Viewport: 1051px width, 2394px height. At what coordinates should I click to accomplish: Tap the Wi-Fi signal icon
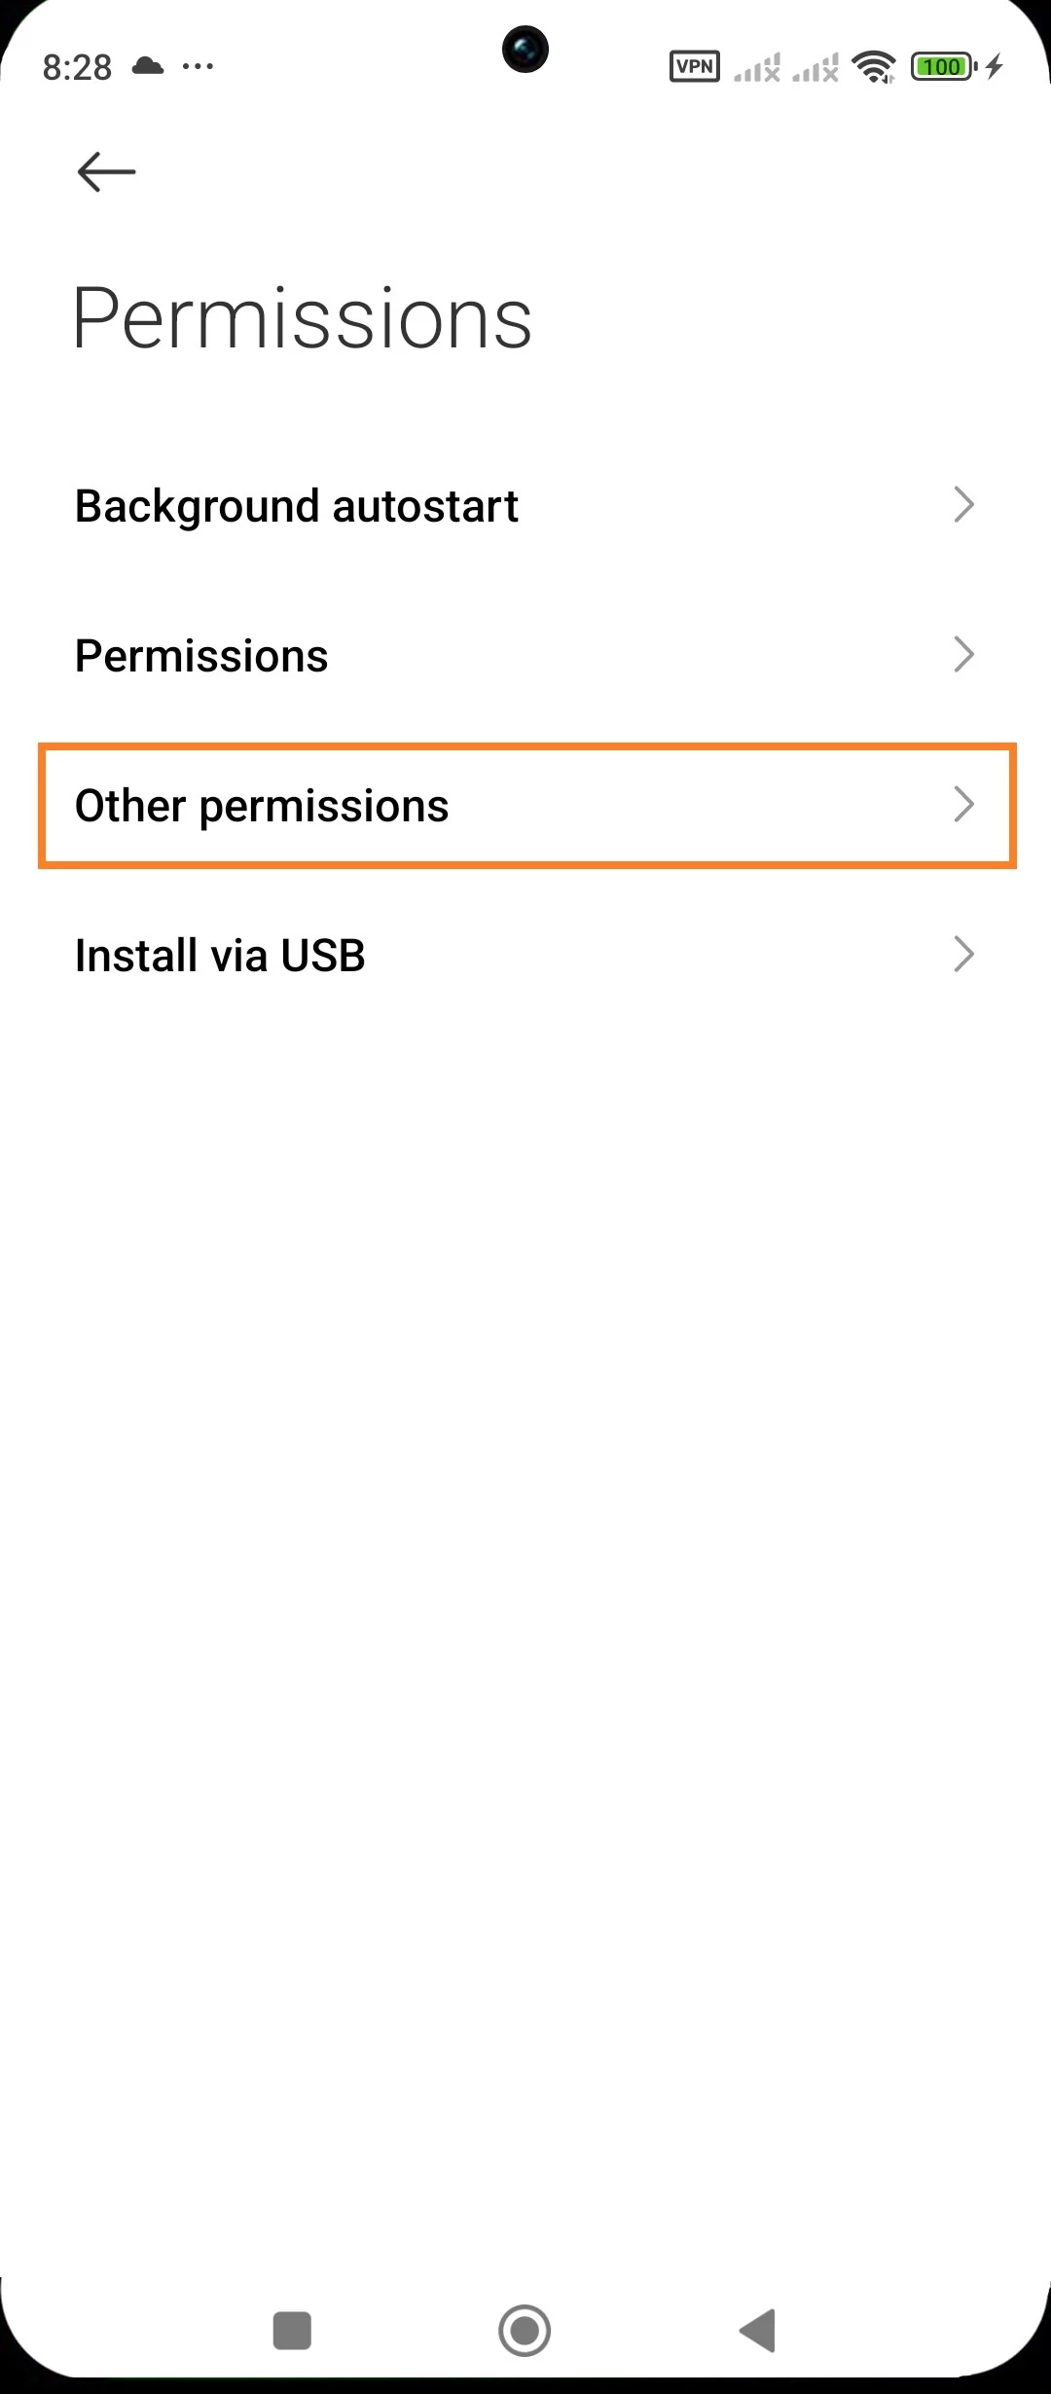pos(873,66)
